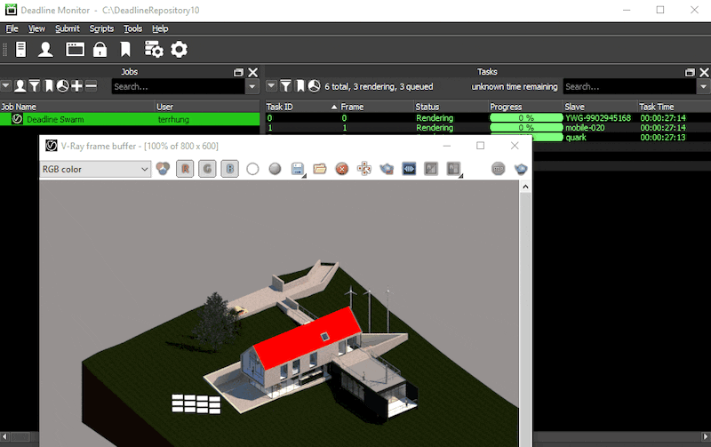Screen dimensions: 711x447
Task: Open the Jobs panel options dropdown arrow
Action: (6, 86)
